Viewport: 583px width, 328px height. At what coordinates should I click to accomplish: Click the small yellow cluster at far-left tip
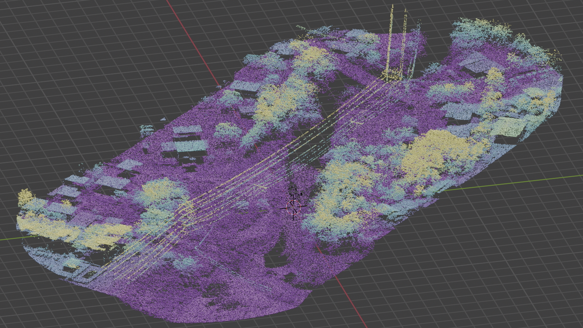click(25, 196)
